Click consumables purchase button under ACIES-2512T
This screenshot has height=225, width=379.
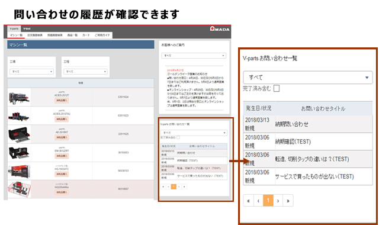[62, 100]
